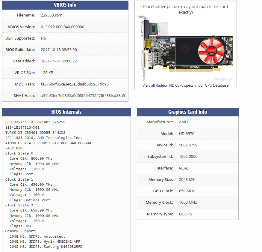Click the VBIOS size value 128 KB
Screen dimensions: 262x252
pyautogui.click(x=47, y=73)
